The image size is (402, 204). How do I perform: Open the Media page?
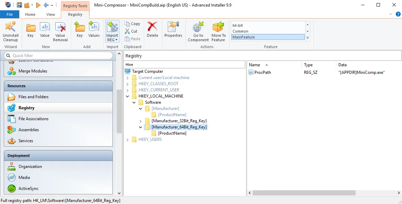58,177
